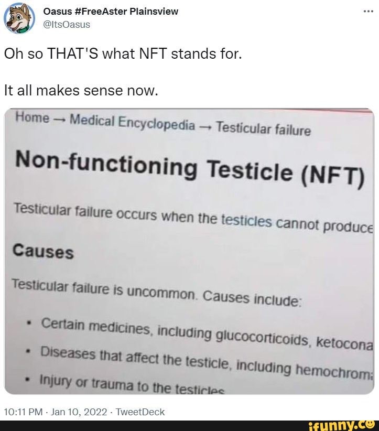Select the Medical Encyclopedia breadcrumb
The height and width of the screenshot is (431, 379).
pyautogui.click(x=132, y=123)
